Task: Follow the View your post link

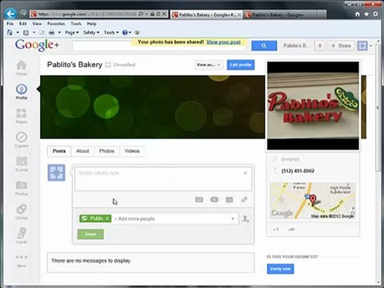Action: (x=223, y=42)
